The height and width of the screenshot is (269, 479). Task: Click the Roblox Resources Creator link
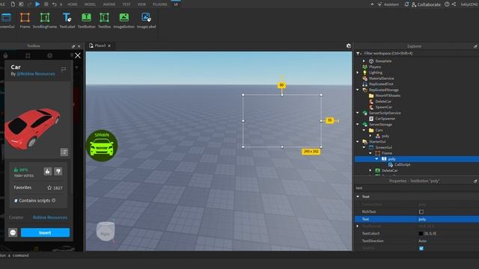[x=50, y=217]
